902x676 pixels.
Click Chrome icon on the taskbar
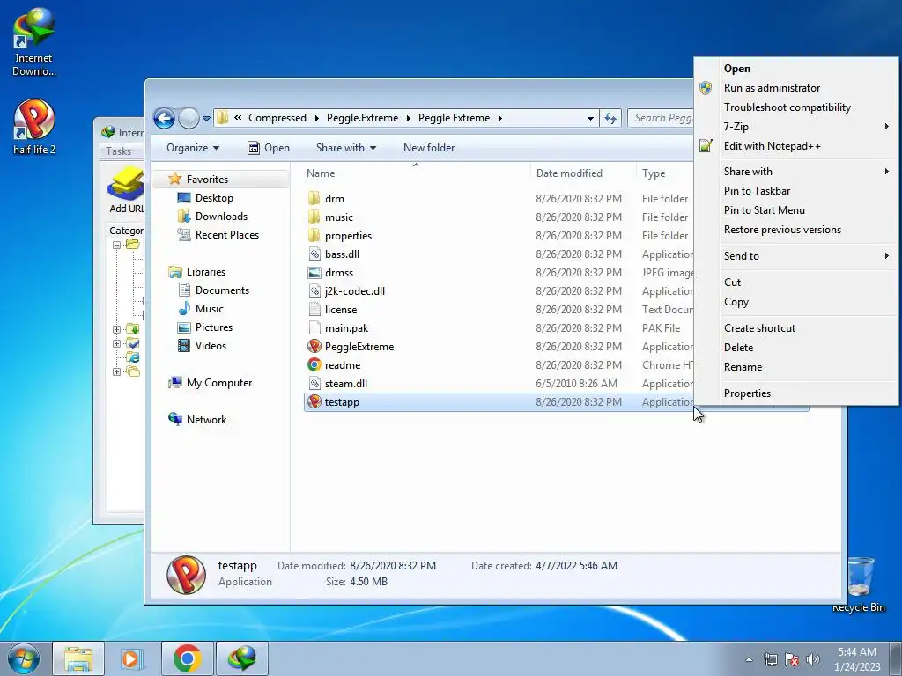(x=187, y=658)
